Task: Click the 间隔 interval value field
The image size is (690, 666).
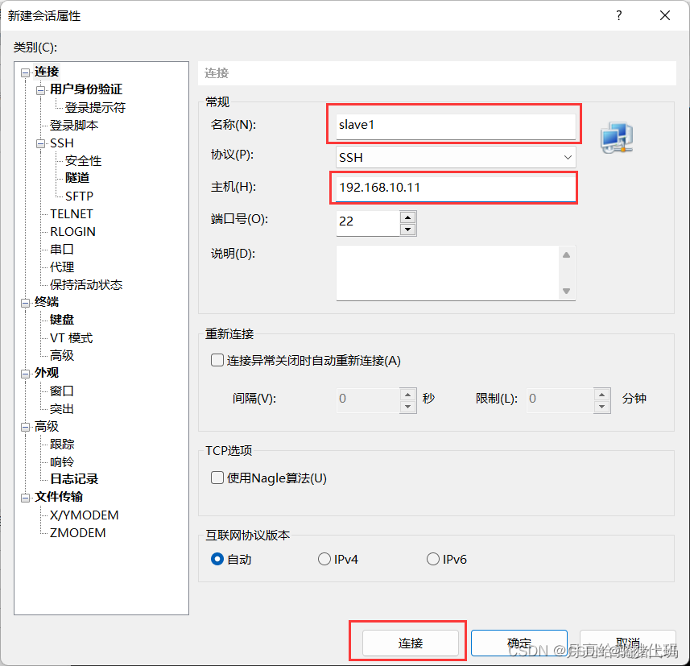Action: 368,399
